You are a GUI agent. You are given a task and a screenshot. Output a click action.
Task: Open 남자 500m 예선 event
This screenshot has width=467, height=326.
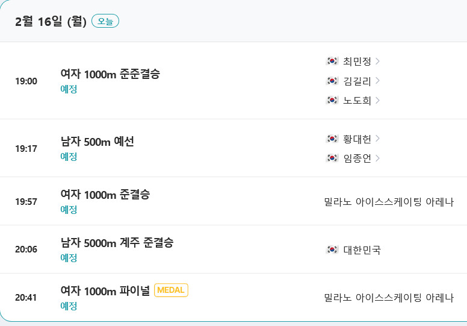coord(97,142)
